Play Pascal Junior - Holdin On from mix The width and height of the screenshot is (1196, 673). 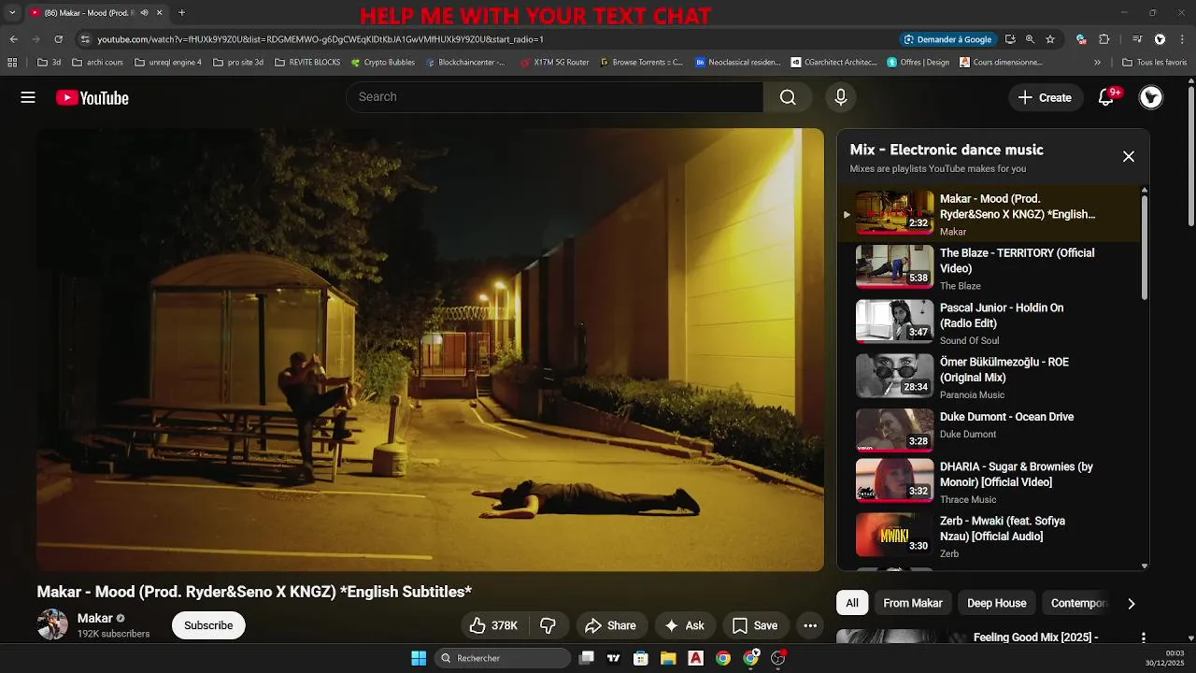(989, 322)
